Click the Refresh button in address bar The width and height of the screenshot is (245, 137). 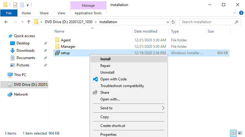point(173,22)
